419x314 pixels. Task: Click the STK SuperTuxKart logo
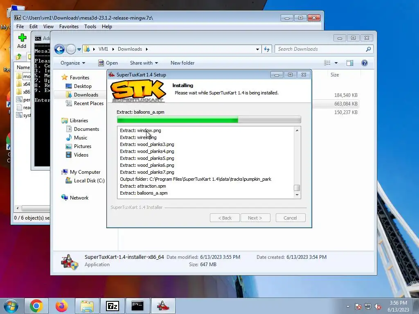(138, 91)
